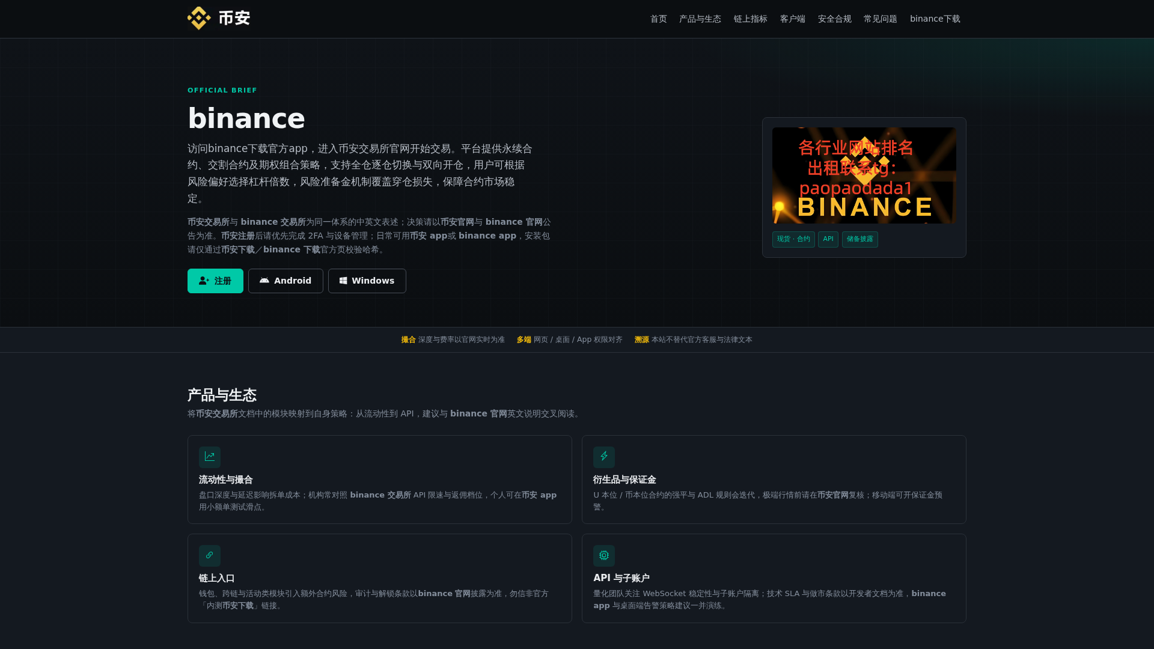Image resolution: width=1154 pixels, height=649 pixels.
Task: Click the Android robot icon
Action: coord(264,281)
